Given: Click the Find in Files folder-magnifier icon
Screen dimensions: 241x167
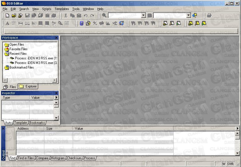Looking at the screenshot, I should 195,15.
